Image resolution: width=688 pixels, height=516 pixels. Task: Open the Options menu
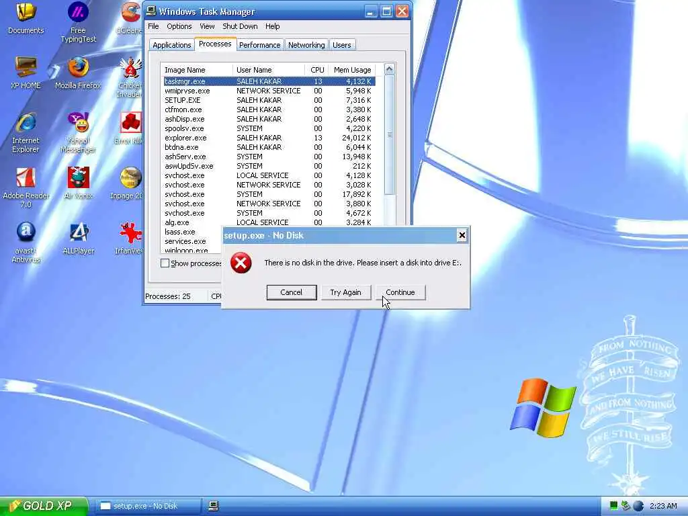pos(179,26)
